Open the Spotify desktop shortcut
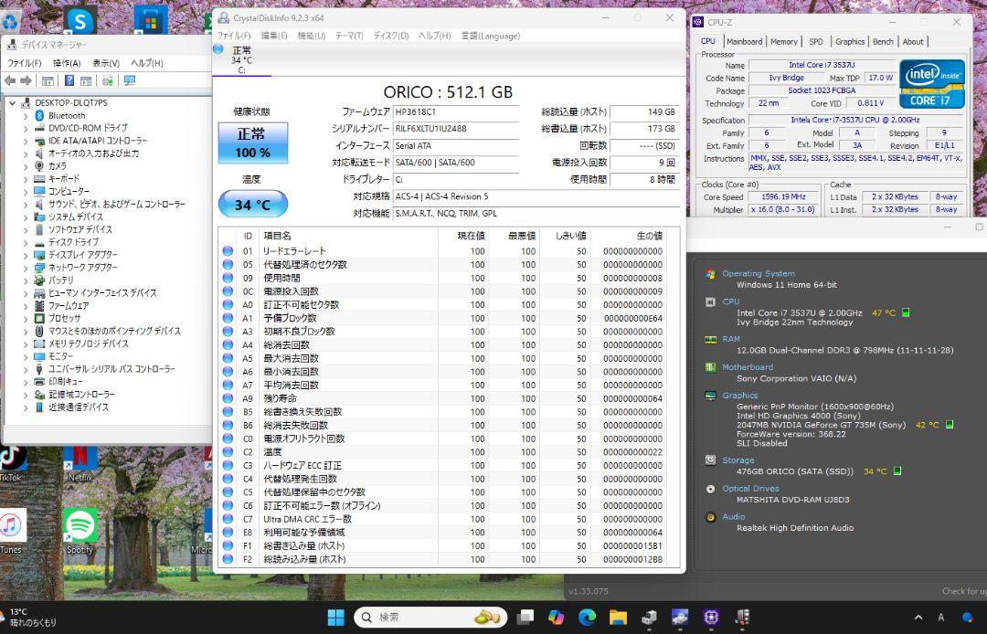 80,532
